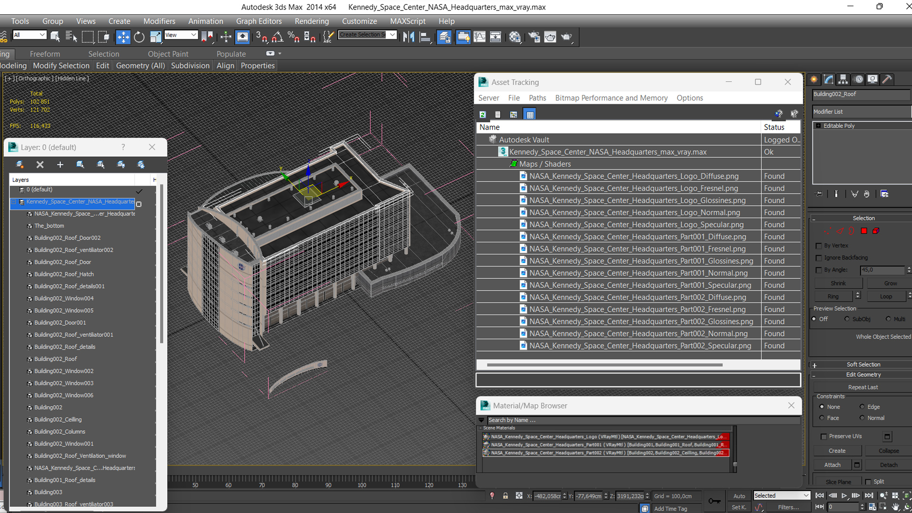Click the Play Animation button
Image resolution: width=912 pixels, height=513 pixels.
(844, 495)
